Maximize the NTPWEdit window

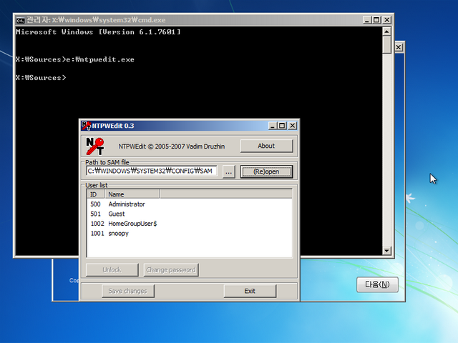coord(282,126)
